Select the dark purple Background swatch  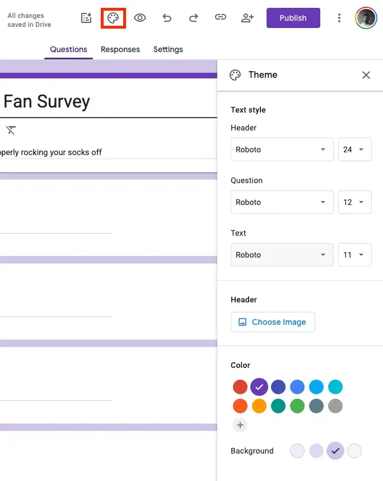pyautogui.click(x=334, y=451)
